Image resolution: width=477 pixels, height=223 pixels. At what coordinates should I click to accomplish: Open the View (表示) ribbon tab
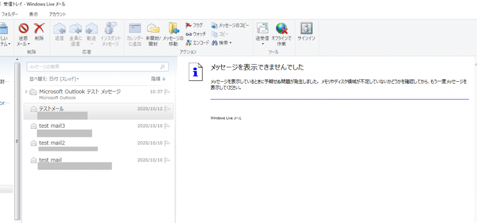tap(34, 14)
